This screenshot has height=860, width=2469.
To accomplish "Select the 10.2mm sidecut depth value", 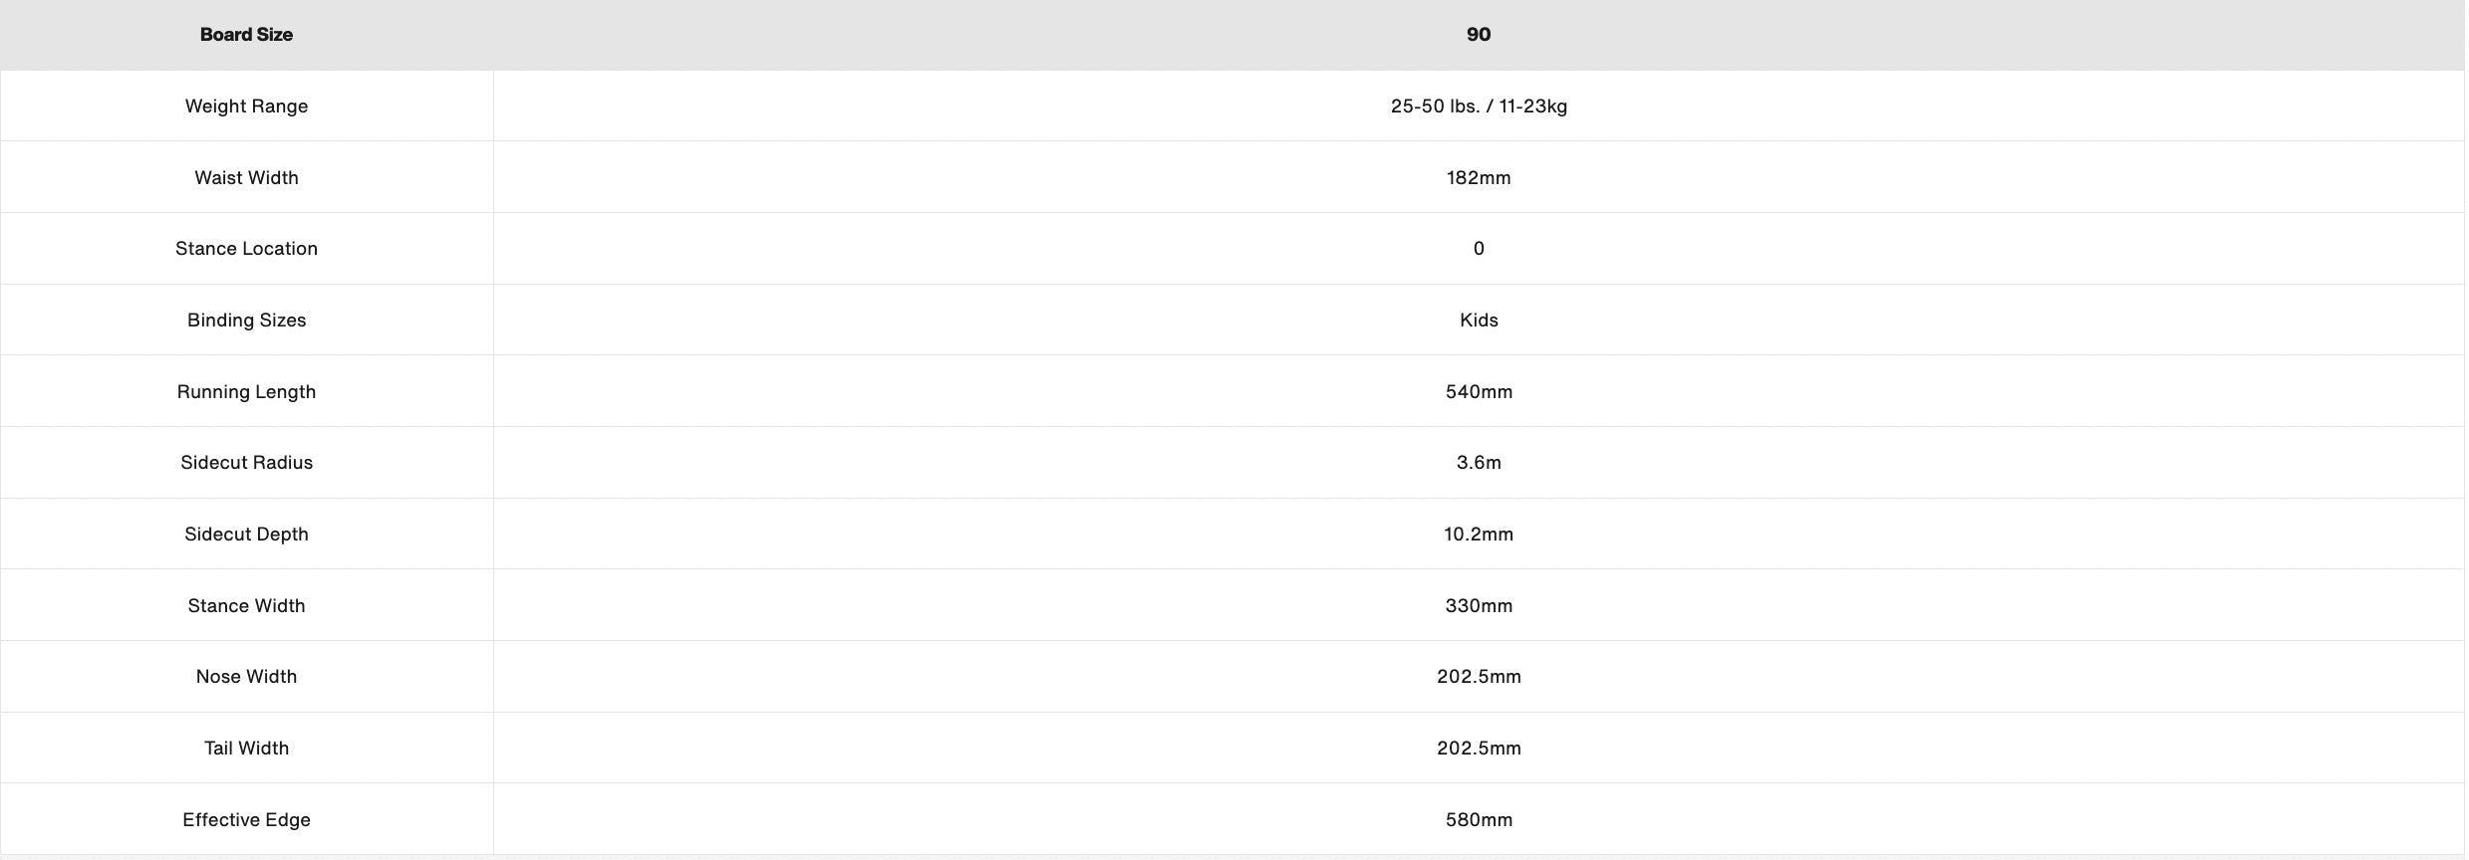I will click(x=1479, y=535).
